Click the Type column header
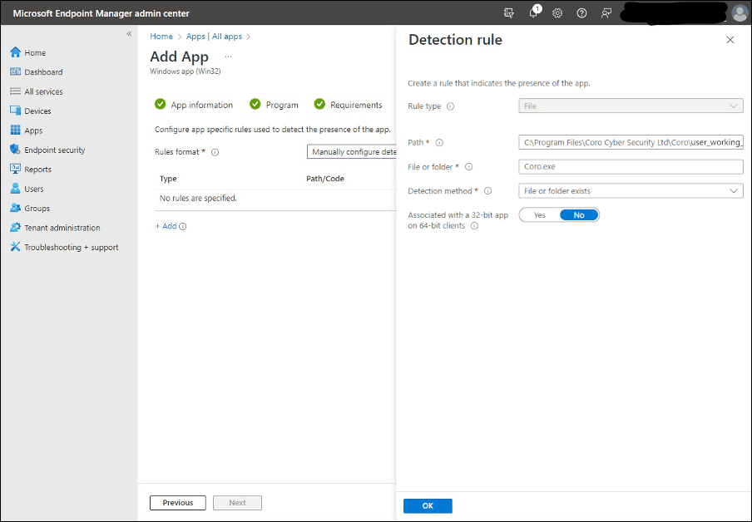Viewport: 752px width, 522px height. tap(168, 179)
